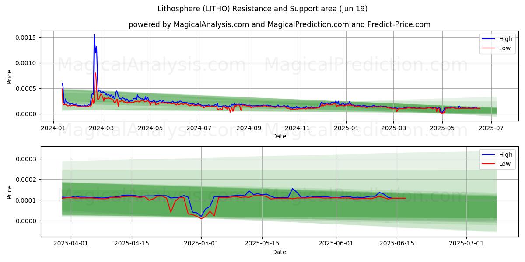This screenshot has height=262, width=525.
Task: Click the bottom chart x-axis label '2025-04-15'
Action: pos(132,244)
